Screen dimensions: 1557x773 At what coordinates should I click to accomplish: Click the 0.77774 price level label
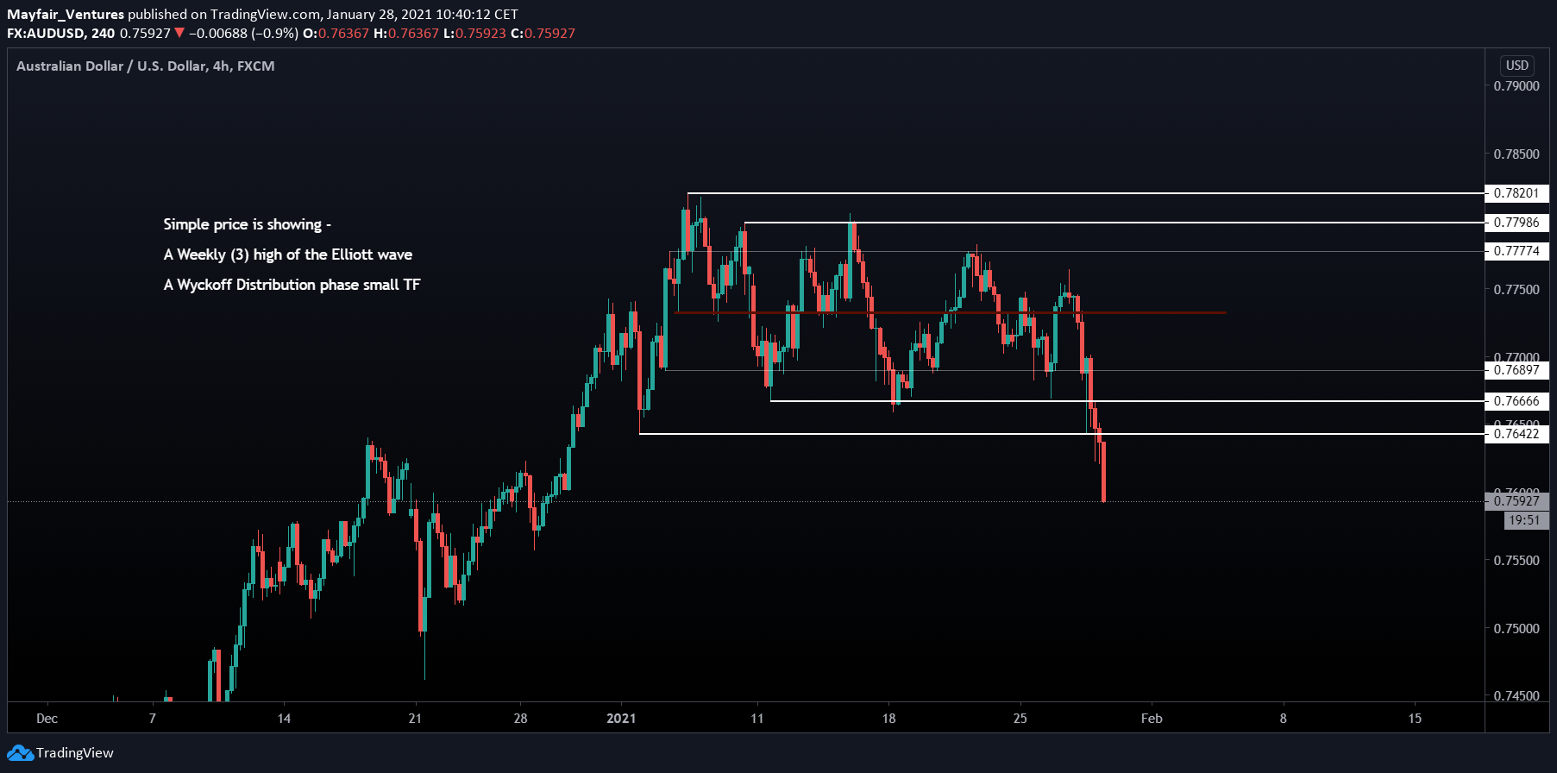pos(1516,251)
